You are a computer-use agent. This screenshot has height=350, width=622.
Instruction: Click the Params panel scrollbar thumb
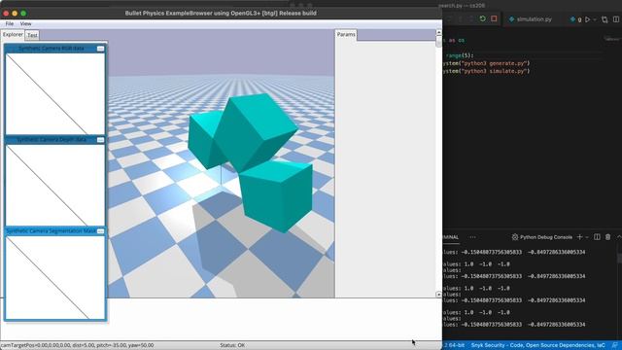438,41
